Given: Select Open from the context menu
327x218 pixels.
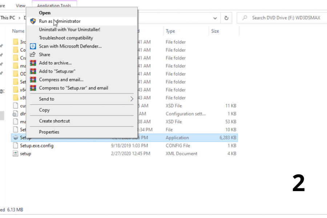Looking at the screenshot, I should (45, 13).
